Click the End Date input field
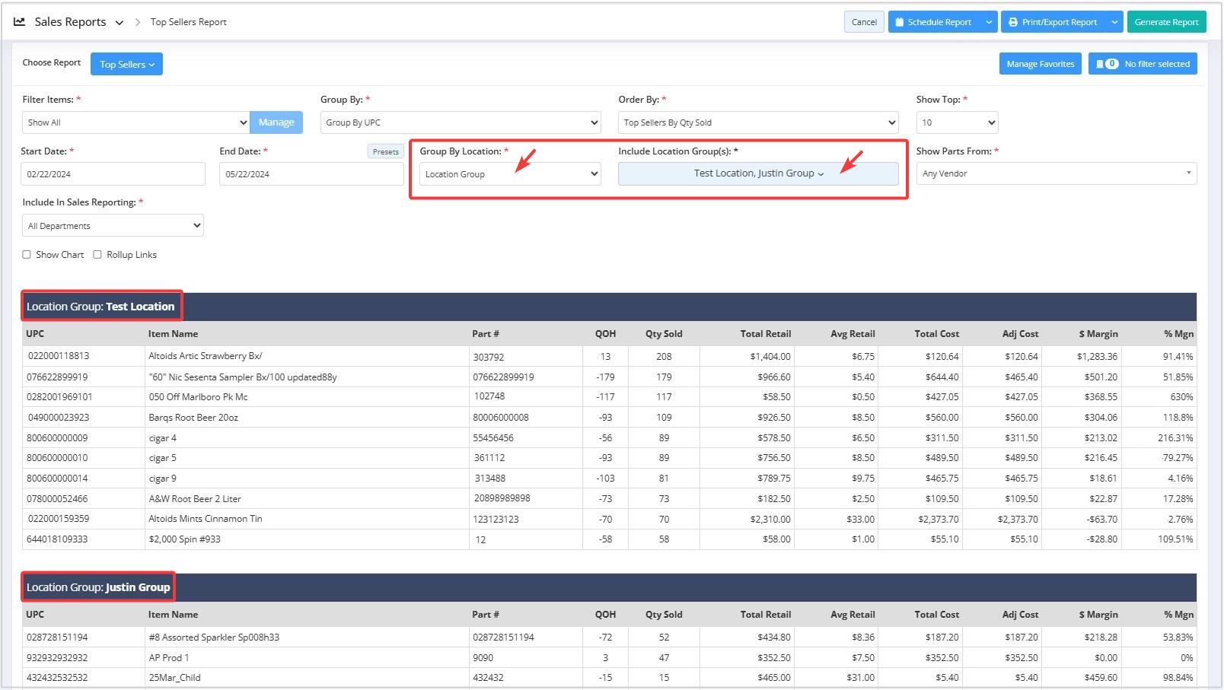The height and width of the screenshot is (690, 1224). [x=311, y=174]
